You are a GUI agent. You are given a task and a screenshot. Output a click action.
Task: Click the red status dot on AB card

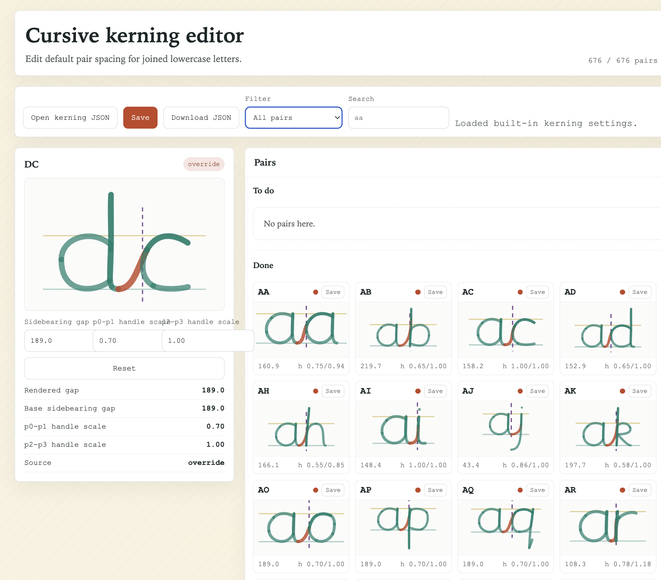click(418, 292)
